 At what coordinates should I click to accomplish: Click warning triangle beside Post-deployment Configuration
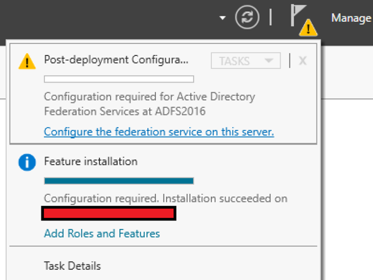tap(27, 61)
